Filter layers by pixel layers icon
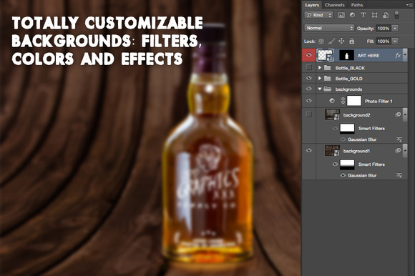 click(341, 15)
